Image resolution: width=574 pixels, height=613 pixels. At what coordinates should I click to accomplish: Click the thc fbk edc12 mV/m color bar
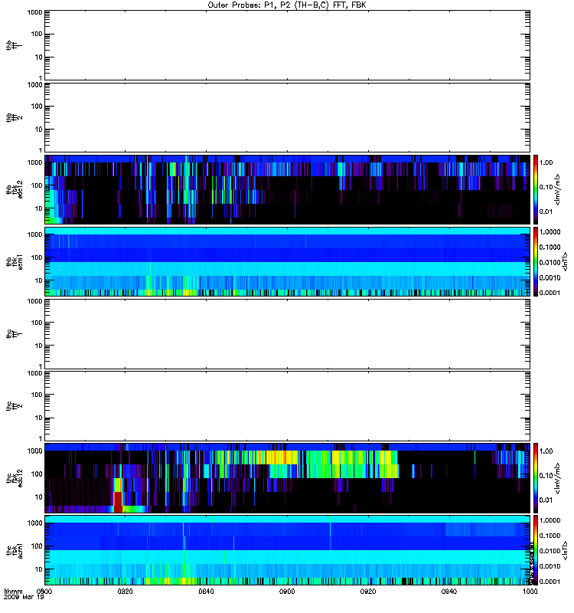pos(536,478)
